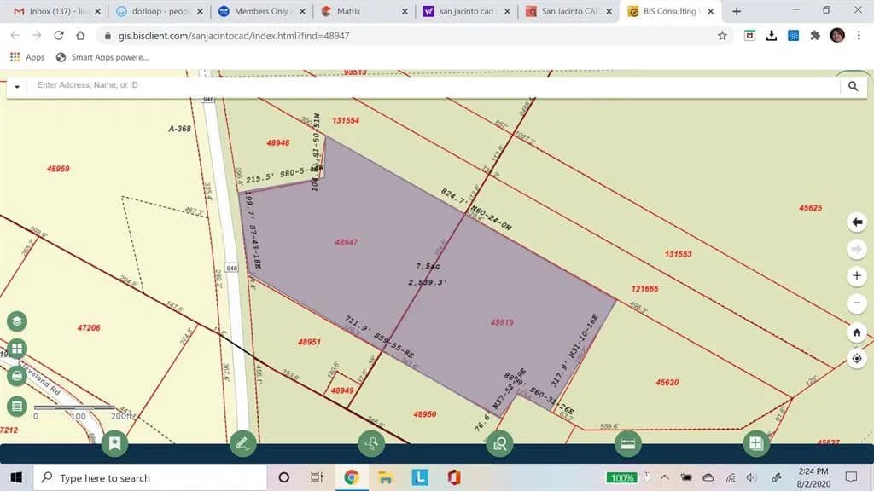This screenshot has height=491, width=874.
Task: Open the Apps bookmarks shortcut
Action: click(27, 57)
